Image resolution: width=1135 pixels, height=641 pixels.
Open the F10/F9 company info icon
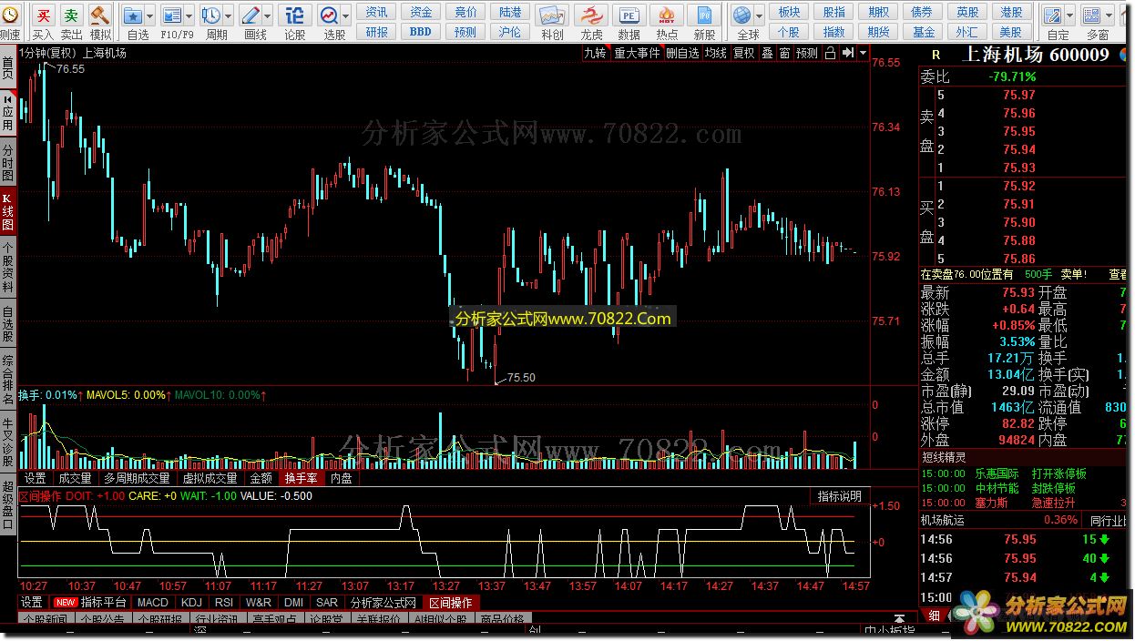click(171, 15)
